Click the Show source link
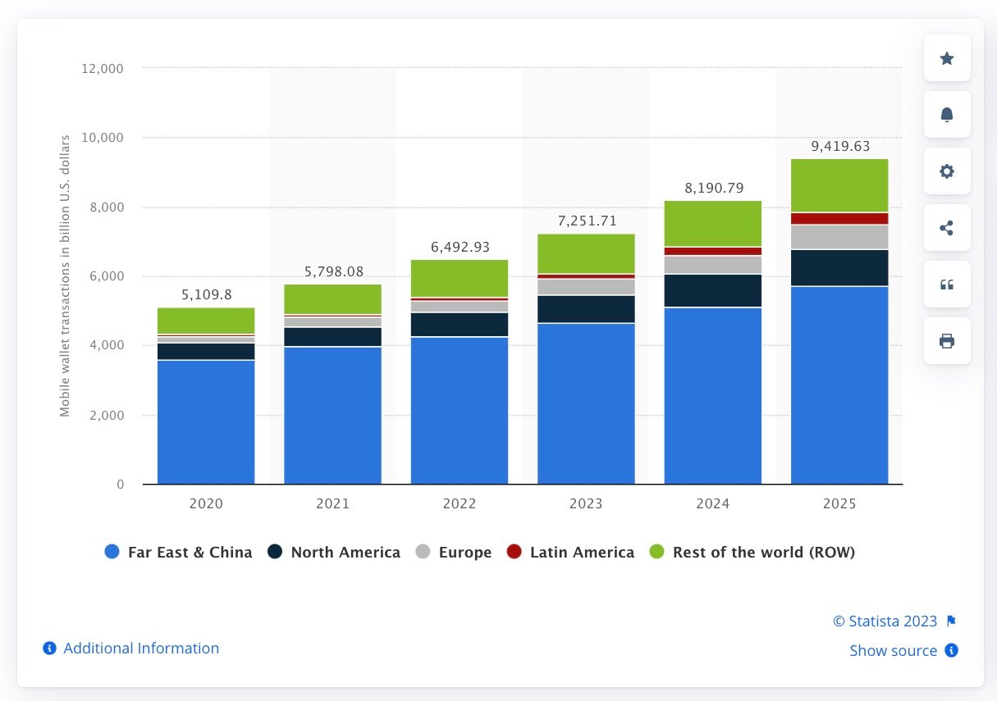 click(893, 651)
